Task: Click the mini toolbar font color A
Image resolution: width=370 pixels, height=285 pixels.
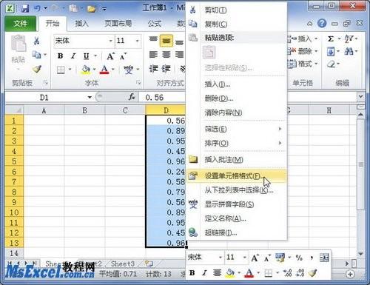Action: [249, 273]
